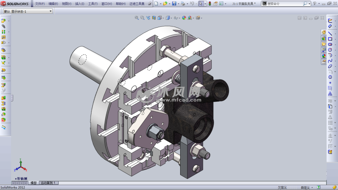Click the New document icon
Viewport: 338px width, 190px height.
(x=156, y=4)
